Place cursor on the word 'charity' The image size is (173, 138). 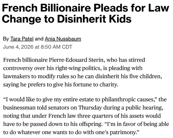tap(108, 85)
